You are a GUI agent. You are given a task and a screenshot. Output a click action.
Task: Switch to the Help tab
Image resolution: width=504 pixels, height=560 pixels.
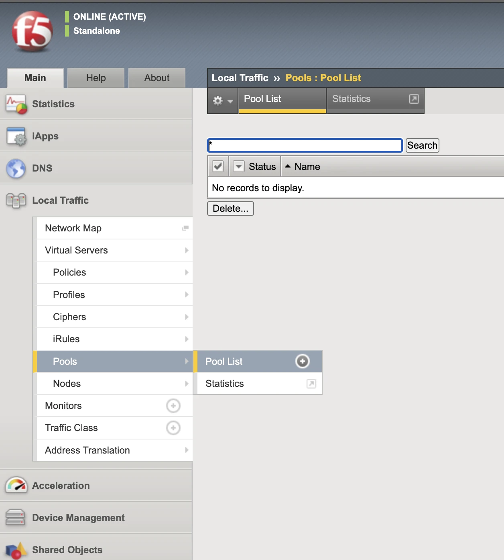tap(96, 78)
